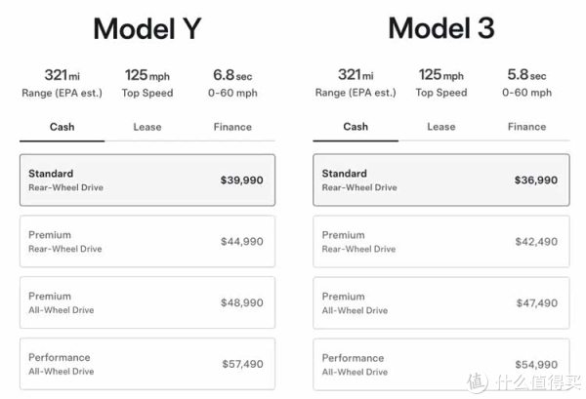The image size is (586, 399).
Task: Switch to the Model 3 Lease tab
Action: coord(440,127)
